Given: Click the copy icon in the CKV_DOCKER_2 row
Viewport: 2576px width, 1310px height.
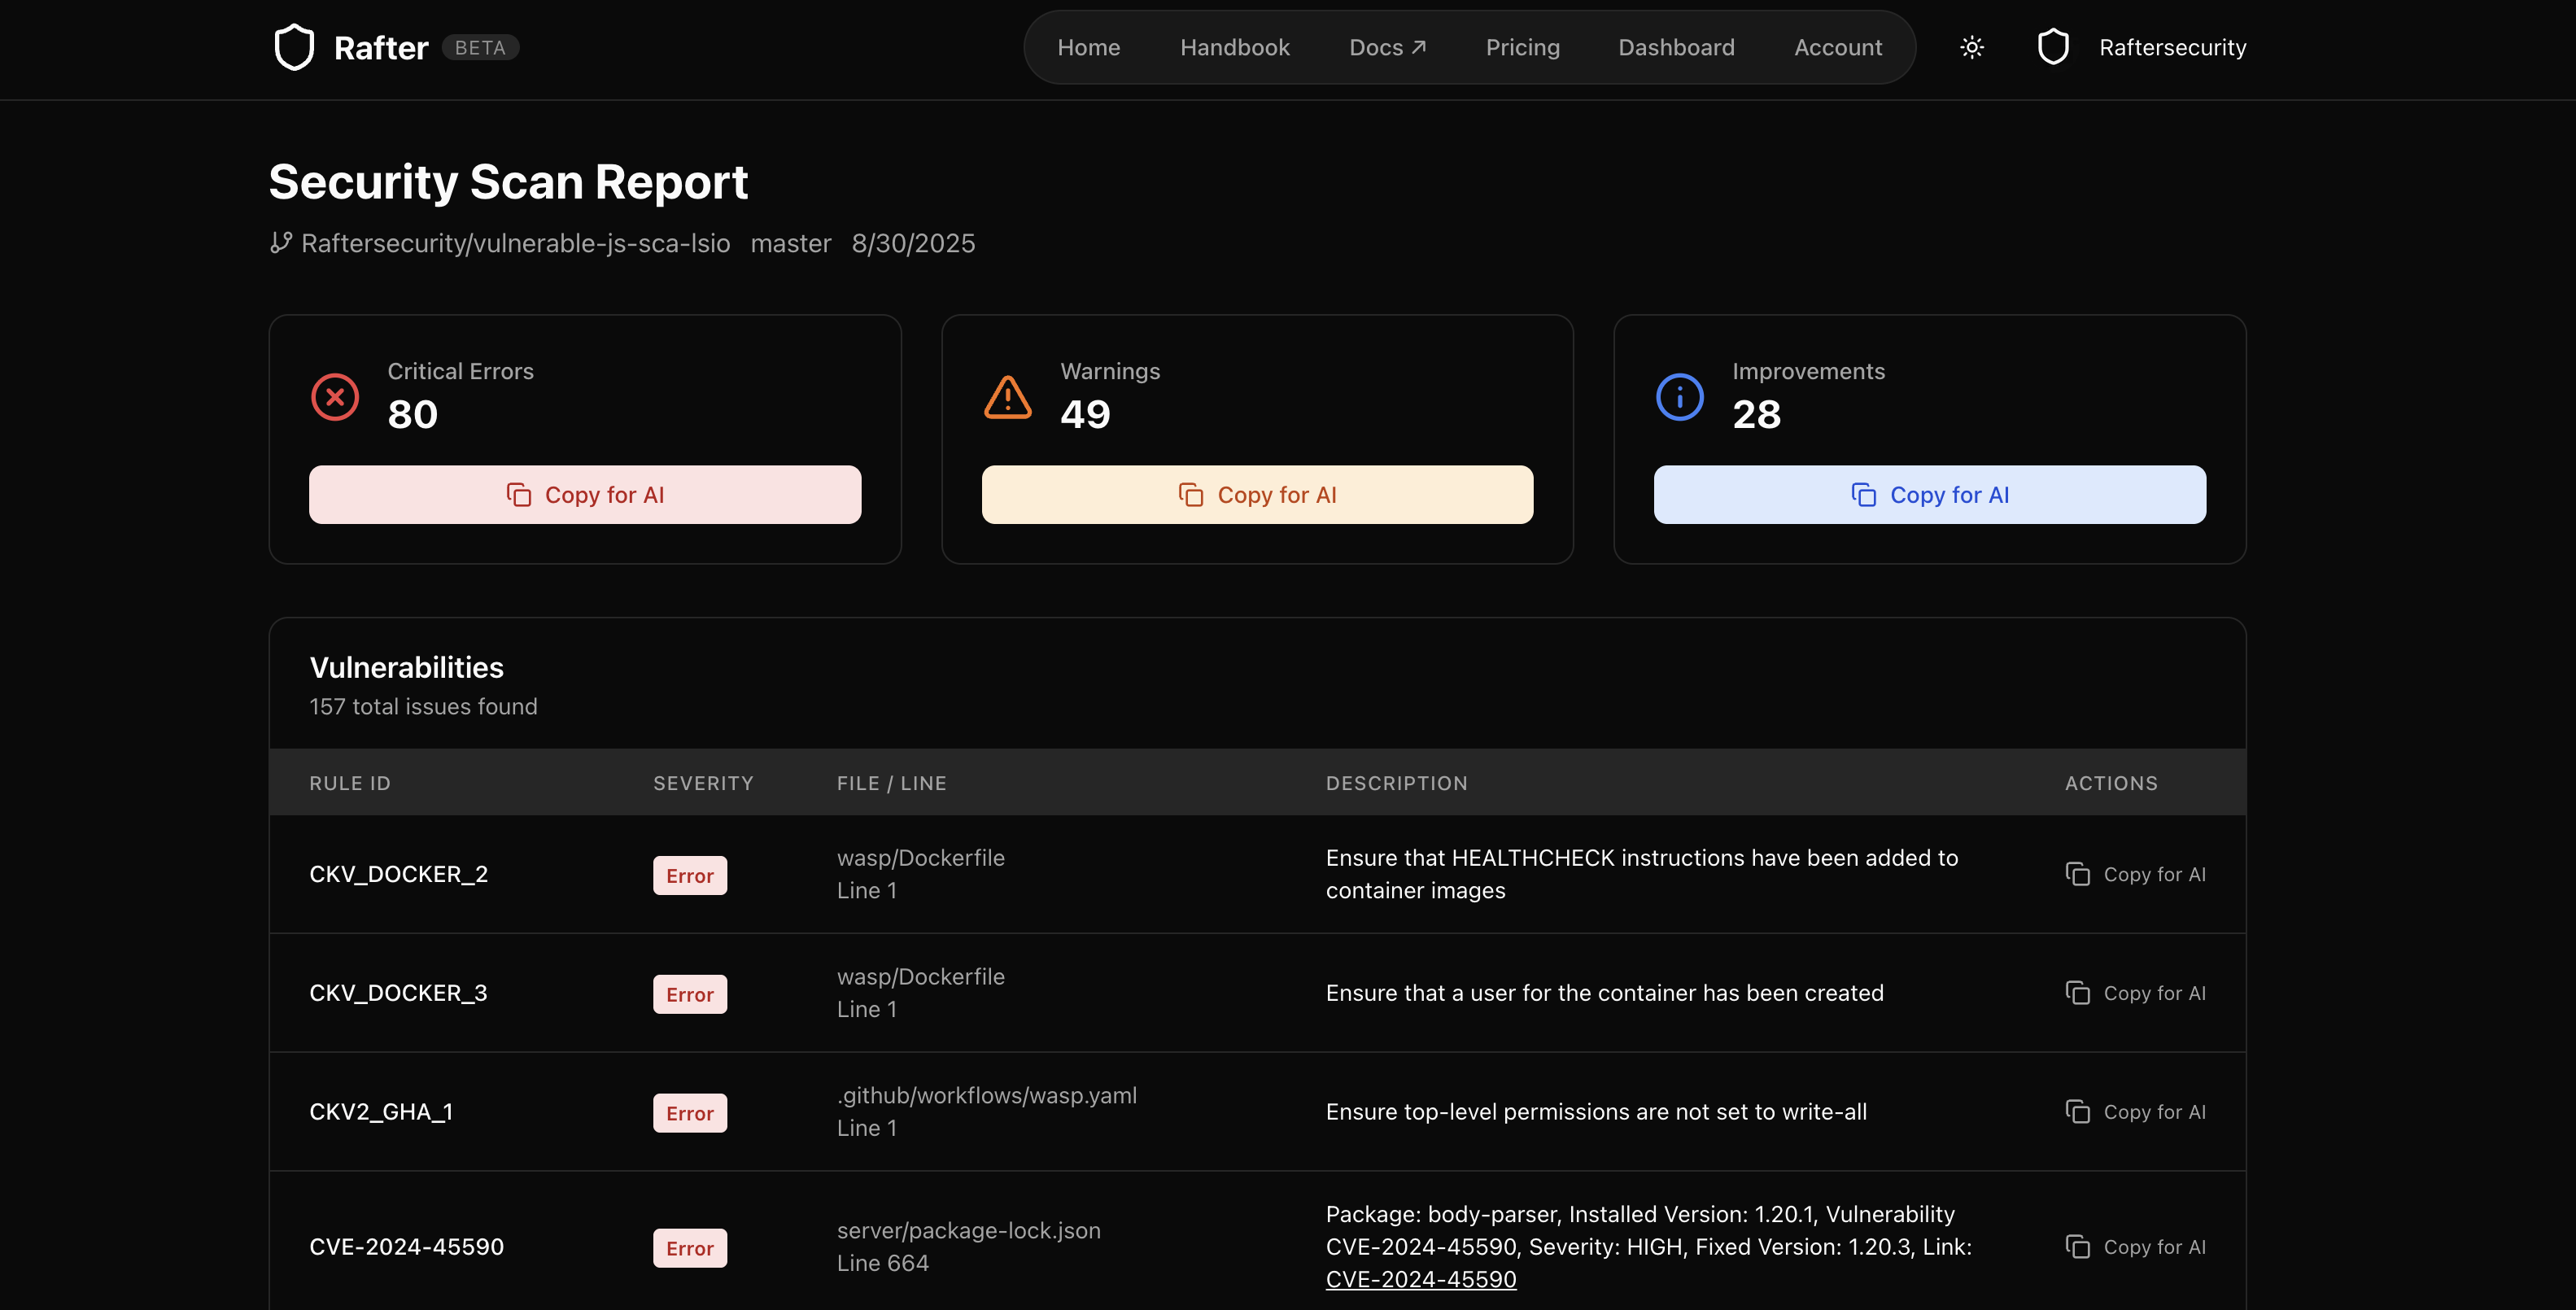Looking at the screenshot, I should (2077, 874).
